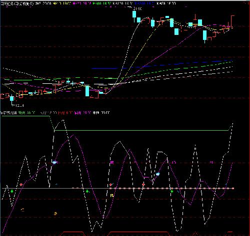250x236 pixels.
Task: Select the green MA60 label in header
Action: (102, 3)
